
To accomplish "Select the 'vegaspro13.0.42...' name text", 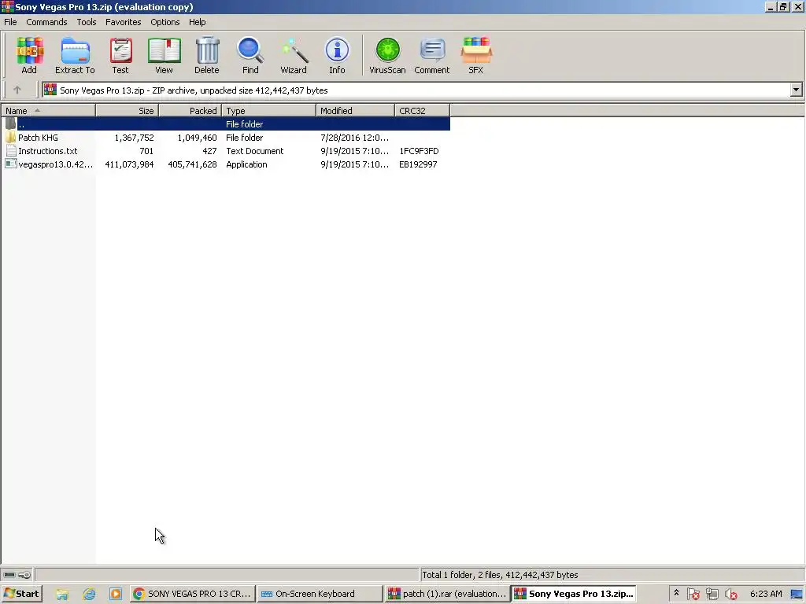I will (x=56, y=164).
